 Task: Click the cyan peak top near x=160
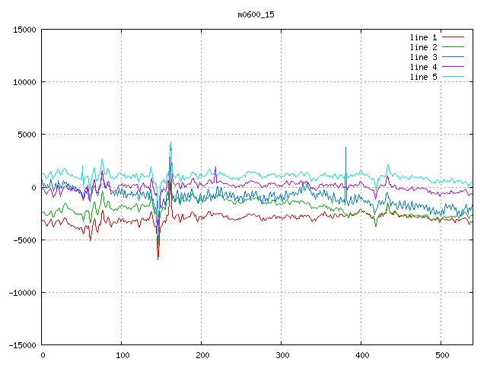coord(170,142)
